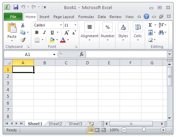The height and width of the screenshot is (137, 176).
Task: Open the Paste options dropdown arrow
Action: pos(12,41)
